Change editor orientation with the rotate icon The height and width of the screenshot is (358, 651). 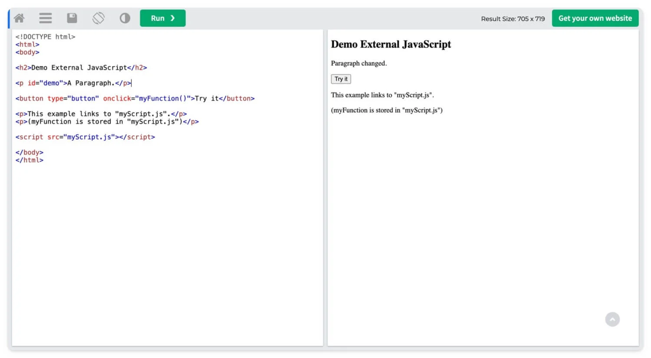click(x=99, y=18)
